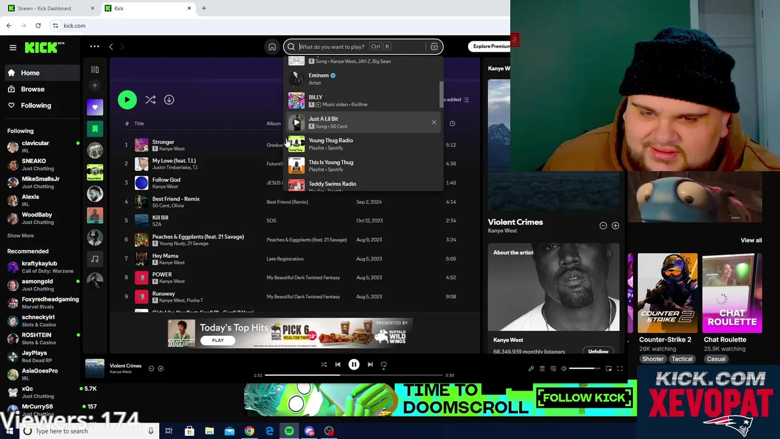This screenshot has width=780, height=439.
Task: Seek within the song progress bar
Action: [353, 375]
